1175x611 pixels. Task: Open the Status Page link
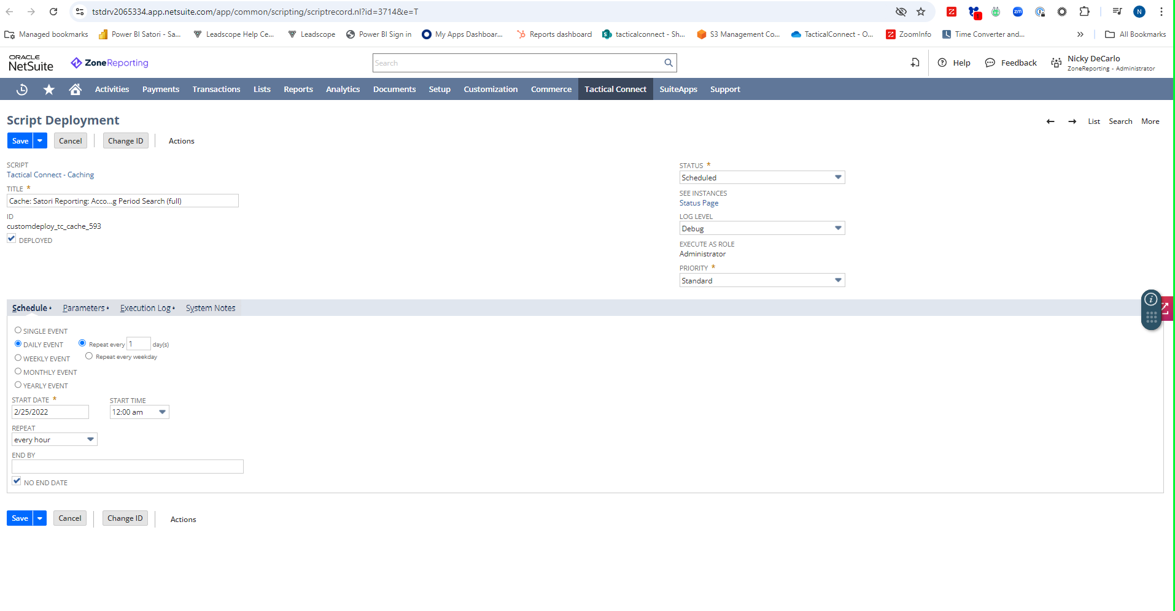(699, 203)
